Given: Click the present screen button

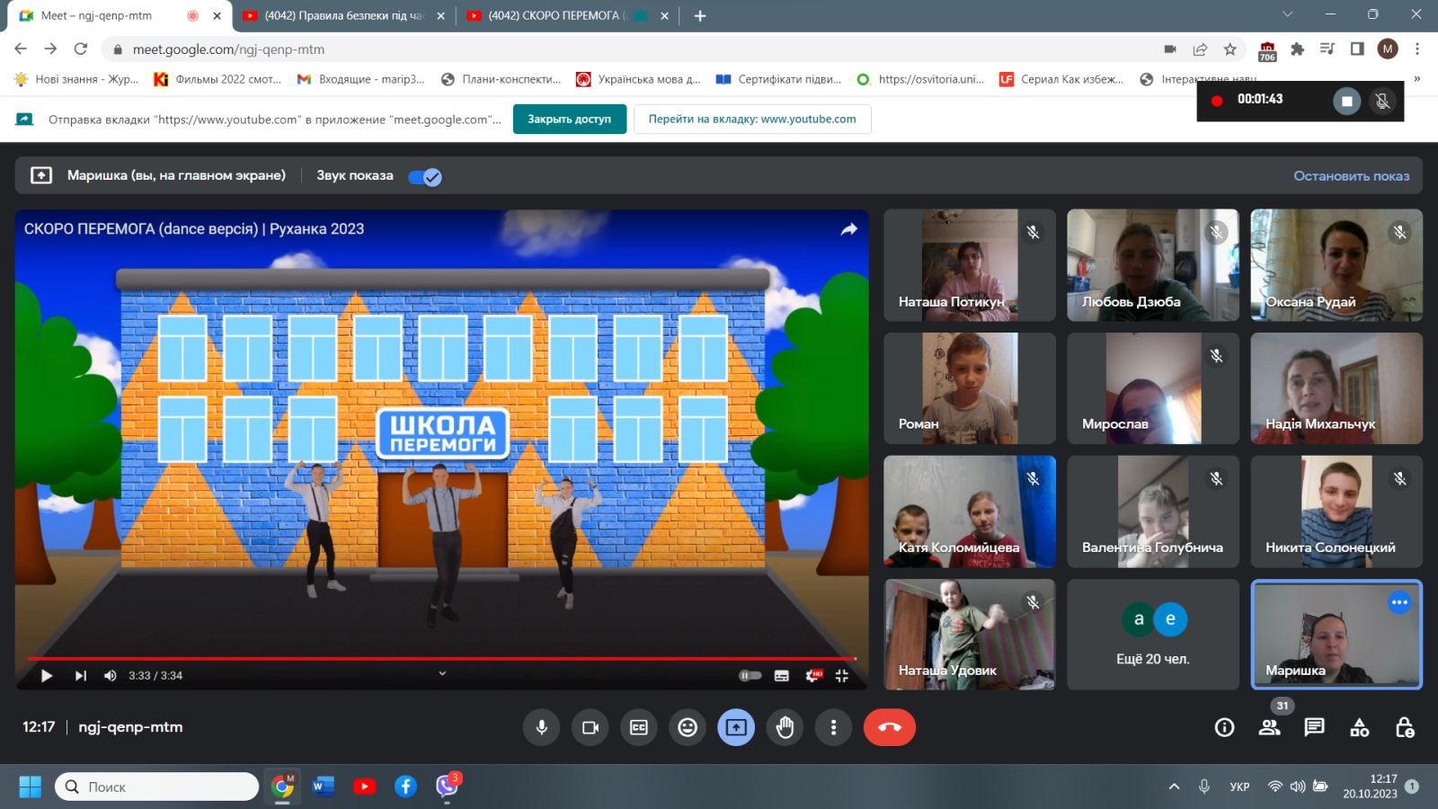Looking at the screenshot, I should pos(736,727).
